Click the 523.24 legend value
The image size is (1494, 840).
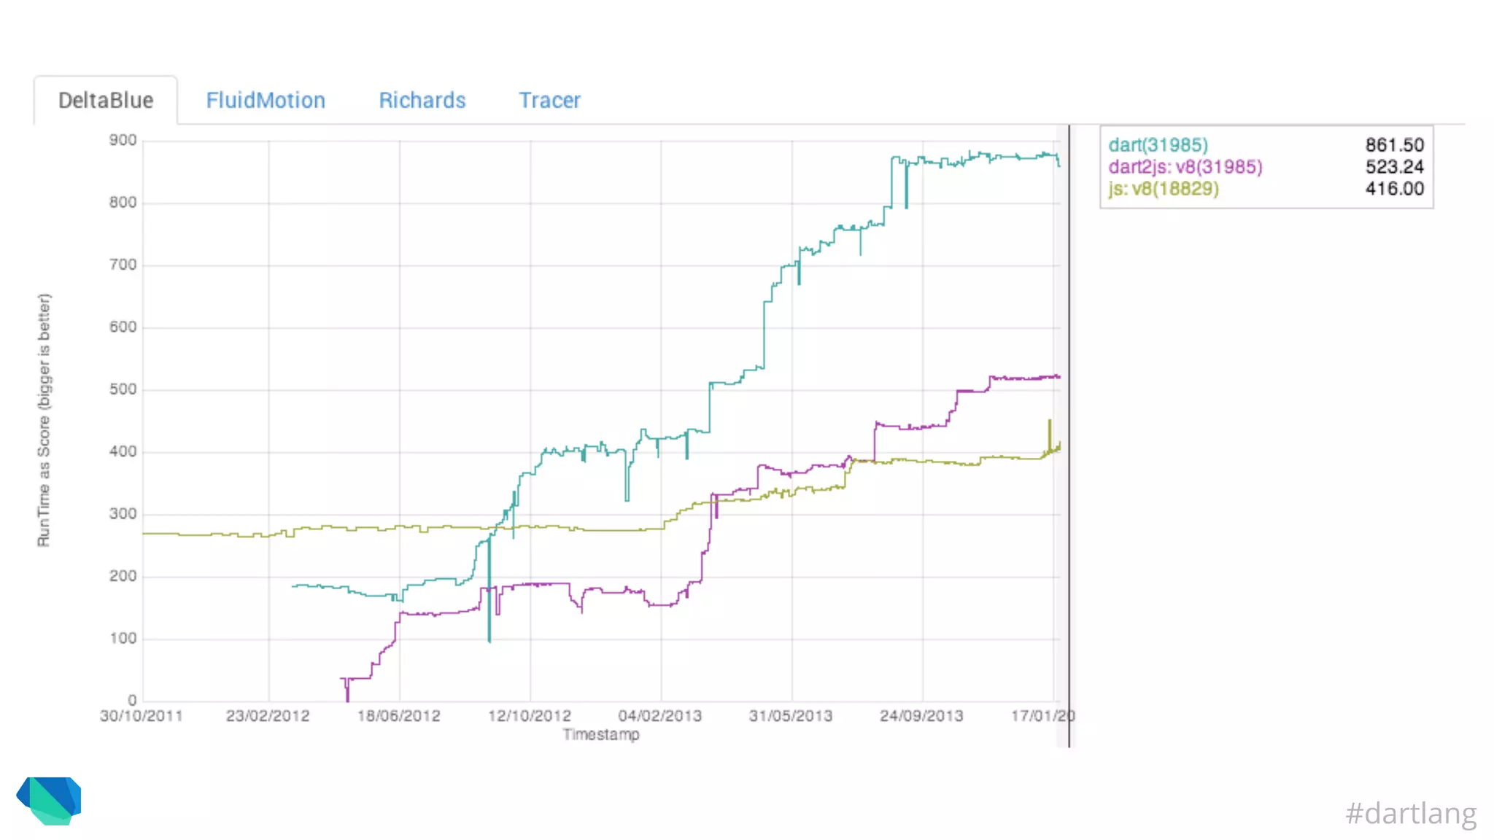point(1394,167)
